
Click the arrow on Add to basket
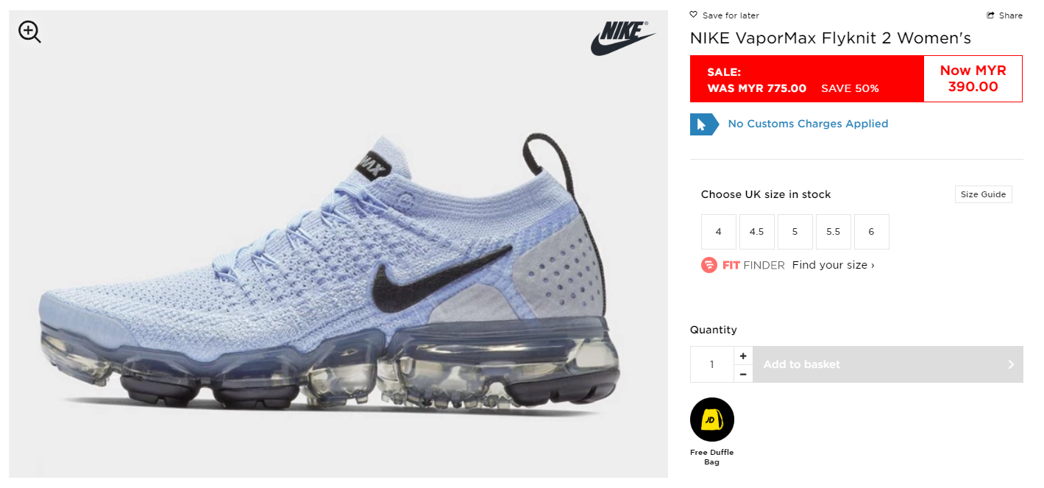point(1011,364)
